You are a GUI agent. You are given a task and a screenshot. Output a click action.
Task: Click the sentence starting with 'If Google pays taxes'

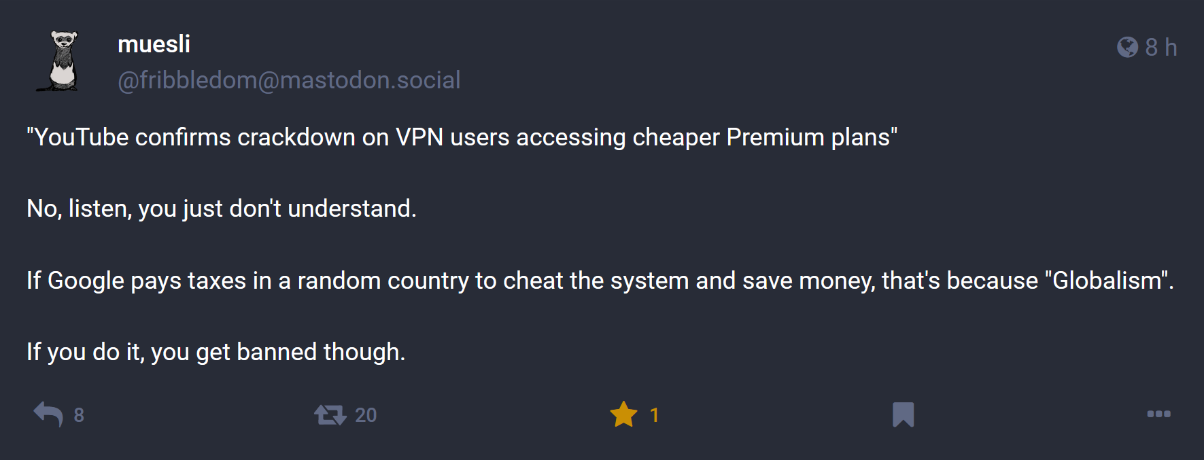[600, 281]
